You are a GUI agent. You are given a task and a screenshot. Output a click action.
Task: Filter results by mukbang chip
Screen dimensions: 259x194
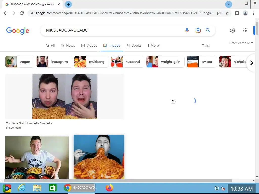91,62
